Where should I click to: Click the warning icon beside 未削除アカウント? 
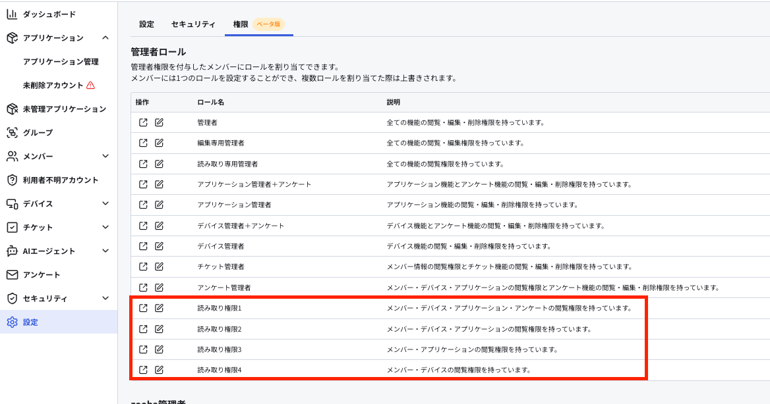[90, 86]
